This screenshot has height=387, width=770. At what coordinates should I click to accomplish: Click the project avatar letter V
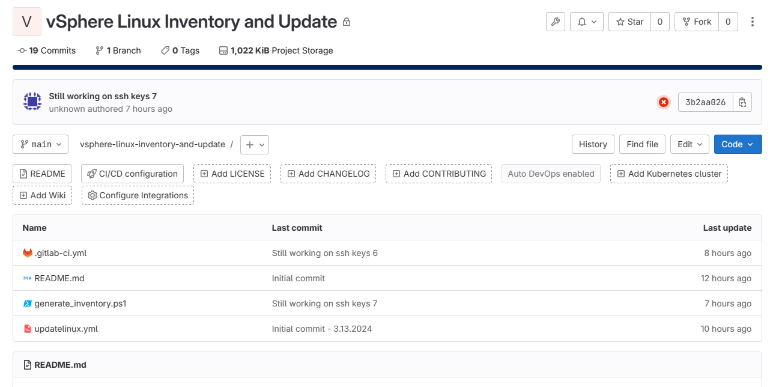pos(27,22)
